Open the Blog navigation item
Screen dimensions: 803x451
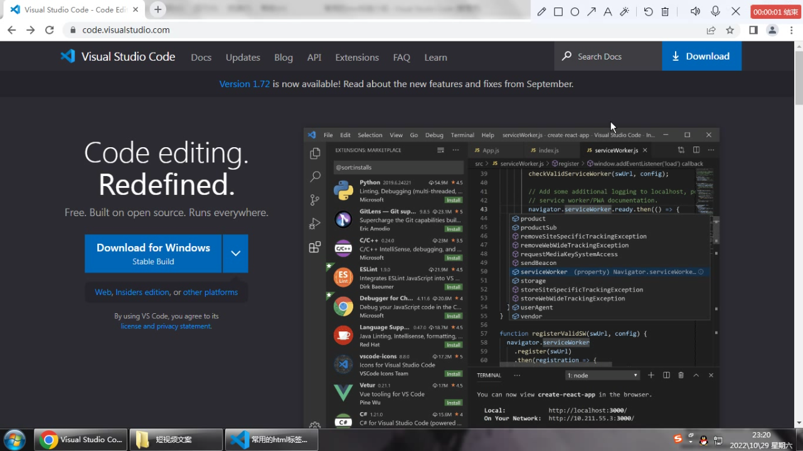point(284,57)
